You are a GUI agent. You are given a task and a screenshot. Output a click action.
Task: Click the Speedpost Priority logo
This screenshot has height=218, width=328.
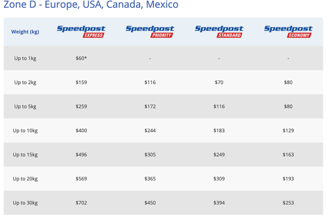coord(150,32)
